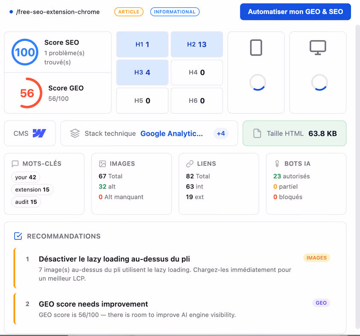Click the /free-seo-extension-chrome URL path

point(58,12)
